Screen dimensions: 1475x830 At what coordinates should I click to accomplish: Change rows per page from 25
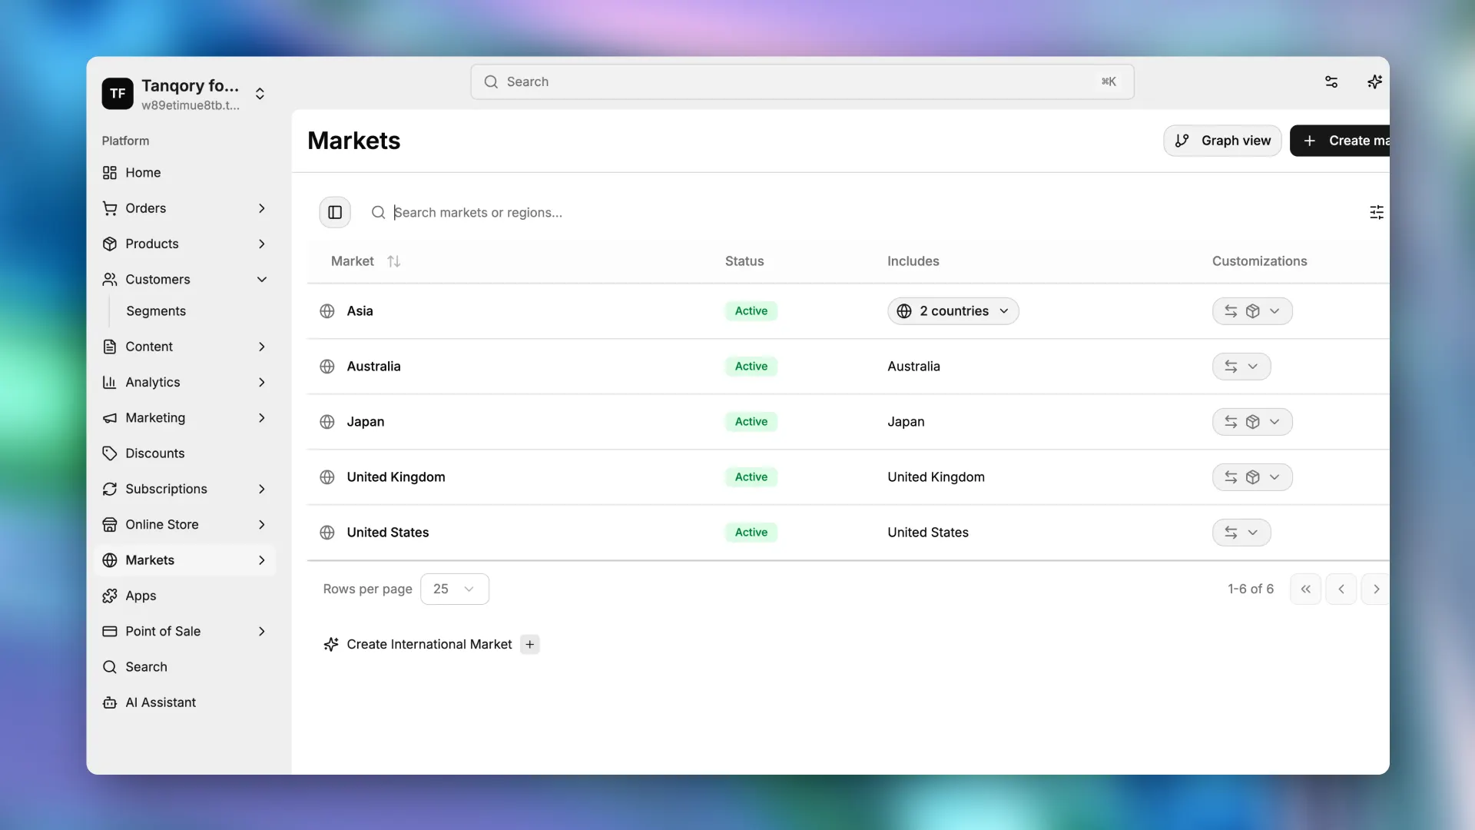(x=455, y=589)
